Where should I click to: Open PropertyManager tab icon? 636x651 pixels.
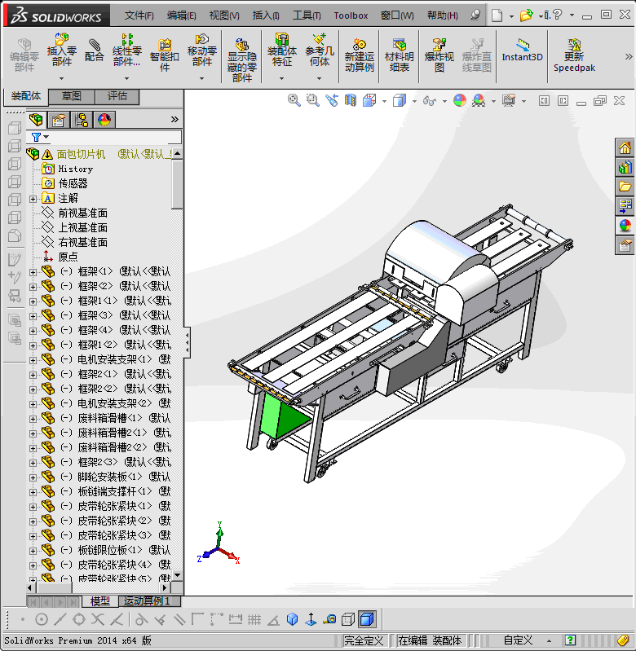tap(59, 120)
